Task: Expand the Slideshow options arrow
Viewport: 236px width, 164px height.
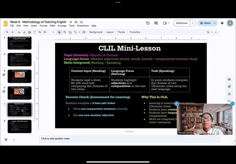Action: (x=193, y=23)
